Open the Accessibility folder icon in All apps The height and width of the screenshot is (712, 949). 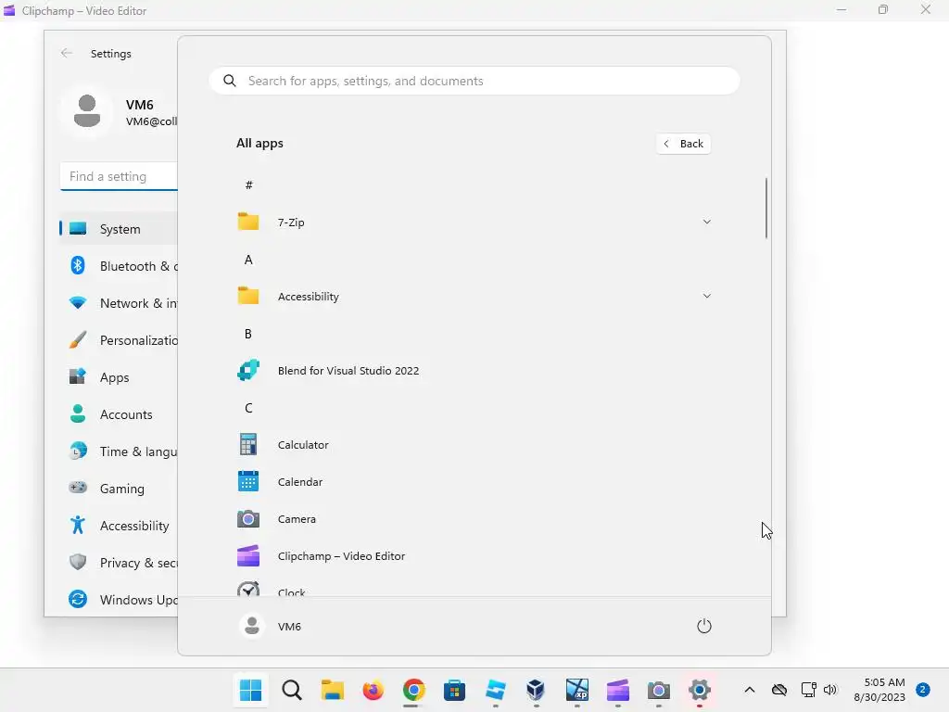click(x=248, y=296)
